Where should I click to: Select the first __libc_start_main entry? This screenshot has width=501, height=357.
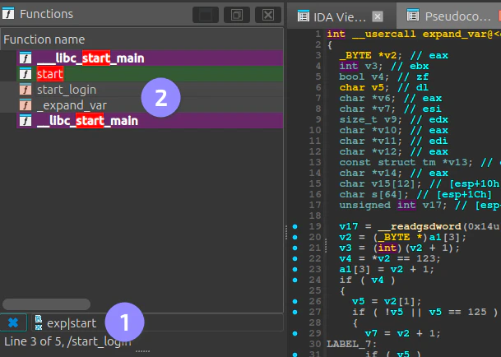[90, 58]
